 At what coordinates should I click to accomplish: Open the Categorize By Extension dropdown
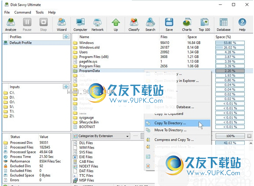coord(101,136)
